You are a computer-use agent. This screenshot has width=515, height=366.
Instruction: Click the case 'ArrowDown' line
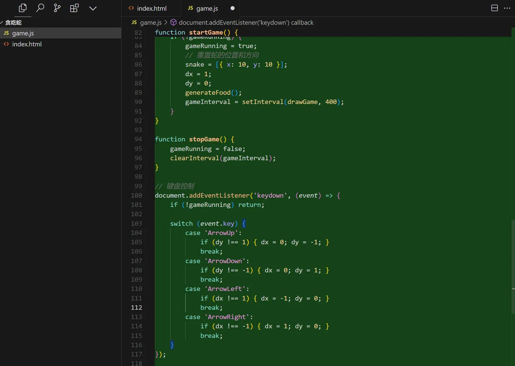(x=217, y=261)
